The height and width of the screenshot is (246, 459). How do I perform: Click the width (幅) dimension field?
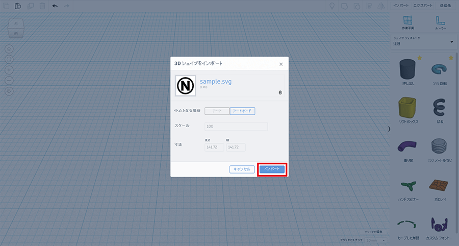(x=236, y=147)
